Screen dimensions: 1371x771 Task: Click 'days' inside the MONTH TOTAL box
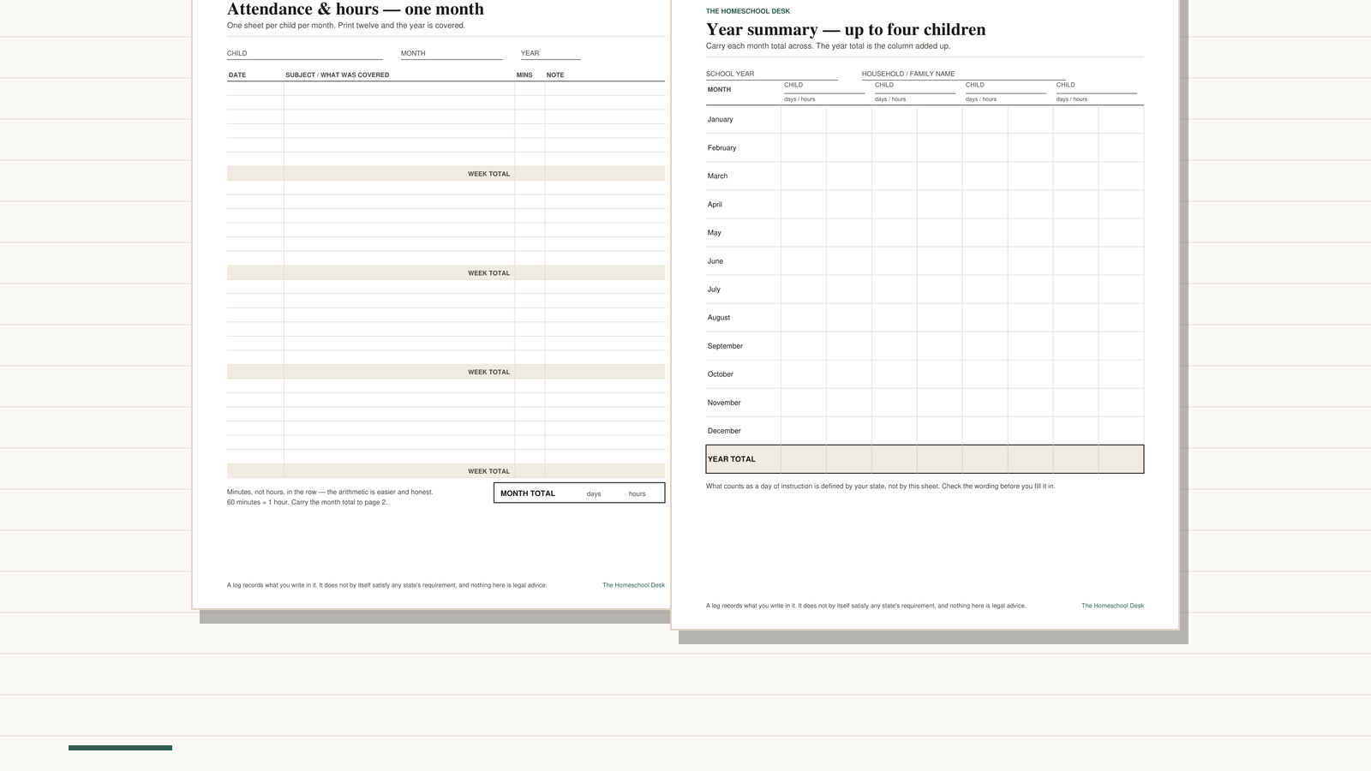click(594, 494)
